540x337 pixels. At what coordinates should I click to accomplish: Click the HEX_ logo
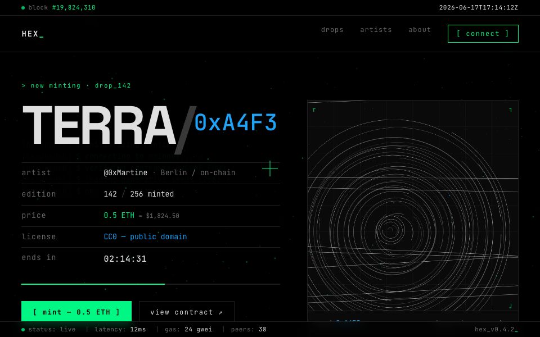tap(33, 34)
